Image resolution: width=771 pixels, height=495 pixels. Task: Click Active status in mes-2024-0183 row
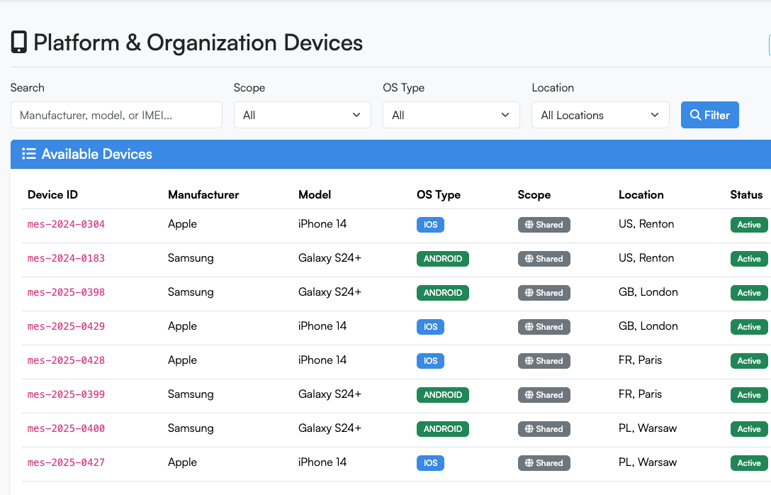click(749, 259)
